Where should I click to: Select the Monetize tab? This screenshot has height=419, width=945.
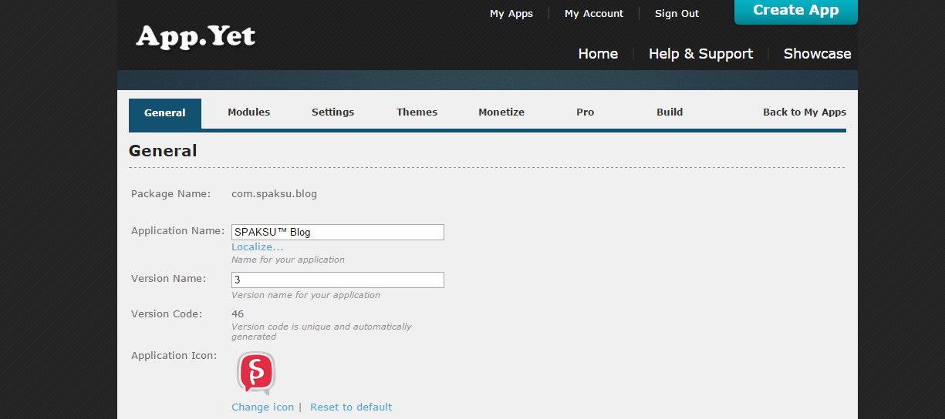click(501, 112)
